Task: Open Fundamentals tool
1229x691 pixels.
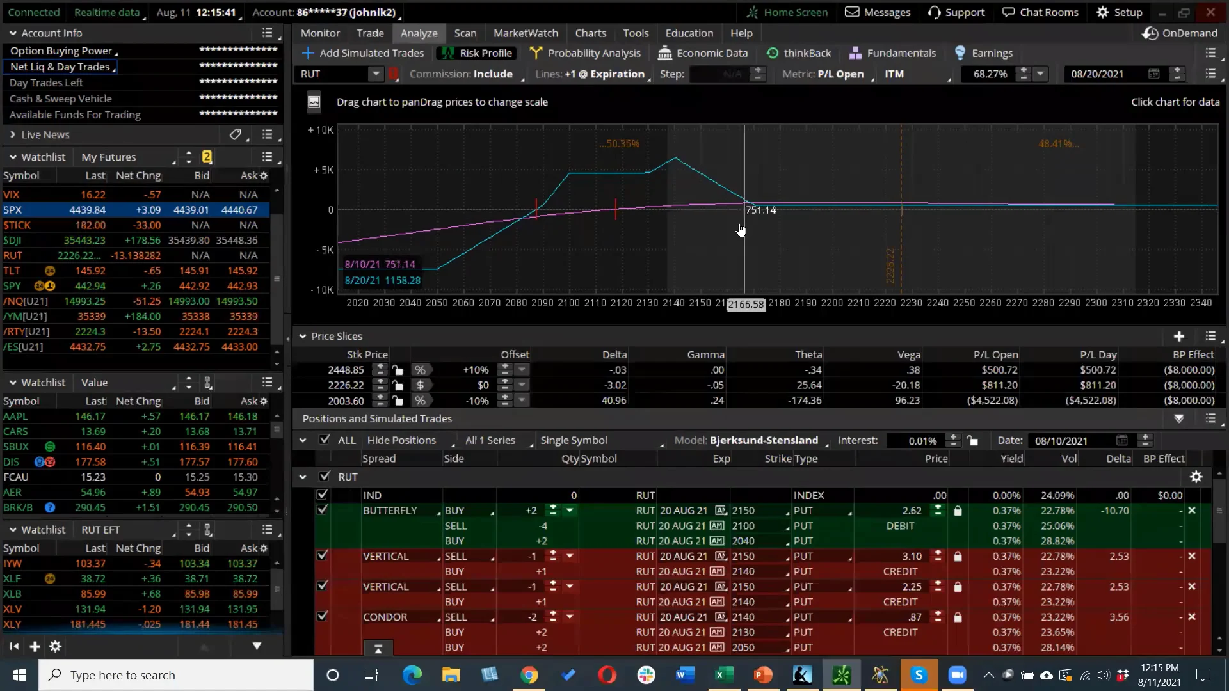Action: pos(892,53)
